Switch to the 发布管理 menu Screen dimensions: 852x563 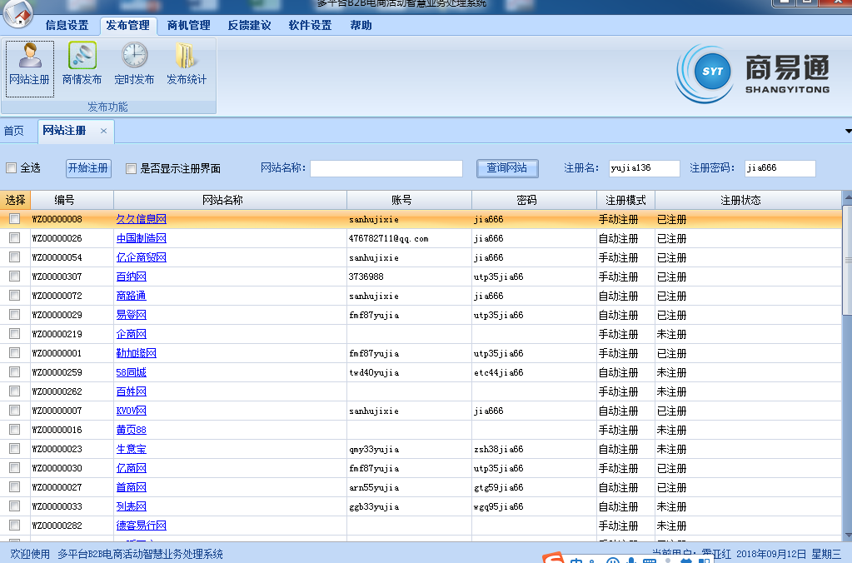[128, 26]
